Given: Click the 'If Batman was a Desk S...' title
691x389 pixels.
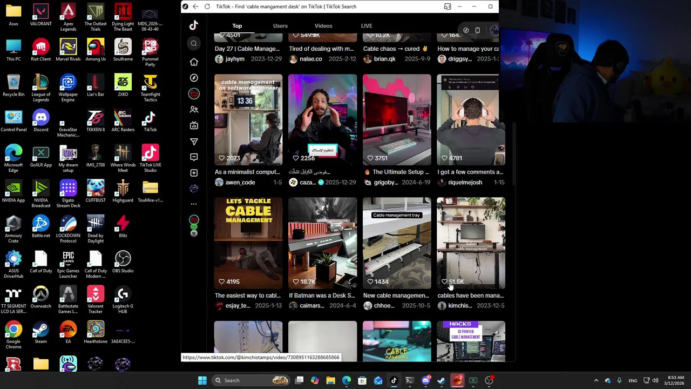Looking at the screenshot, I should pyautogui.click(x=322, y=296).
